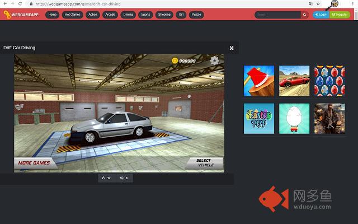Reload the page with refresh icon
358x224 pixels.
(20, 4)
